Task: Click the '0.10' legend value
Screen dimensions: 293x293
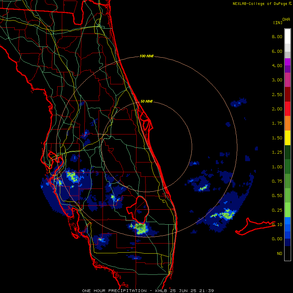Action: 277,225
